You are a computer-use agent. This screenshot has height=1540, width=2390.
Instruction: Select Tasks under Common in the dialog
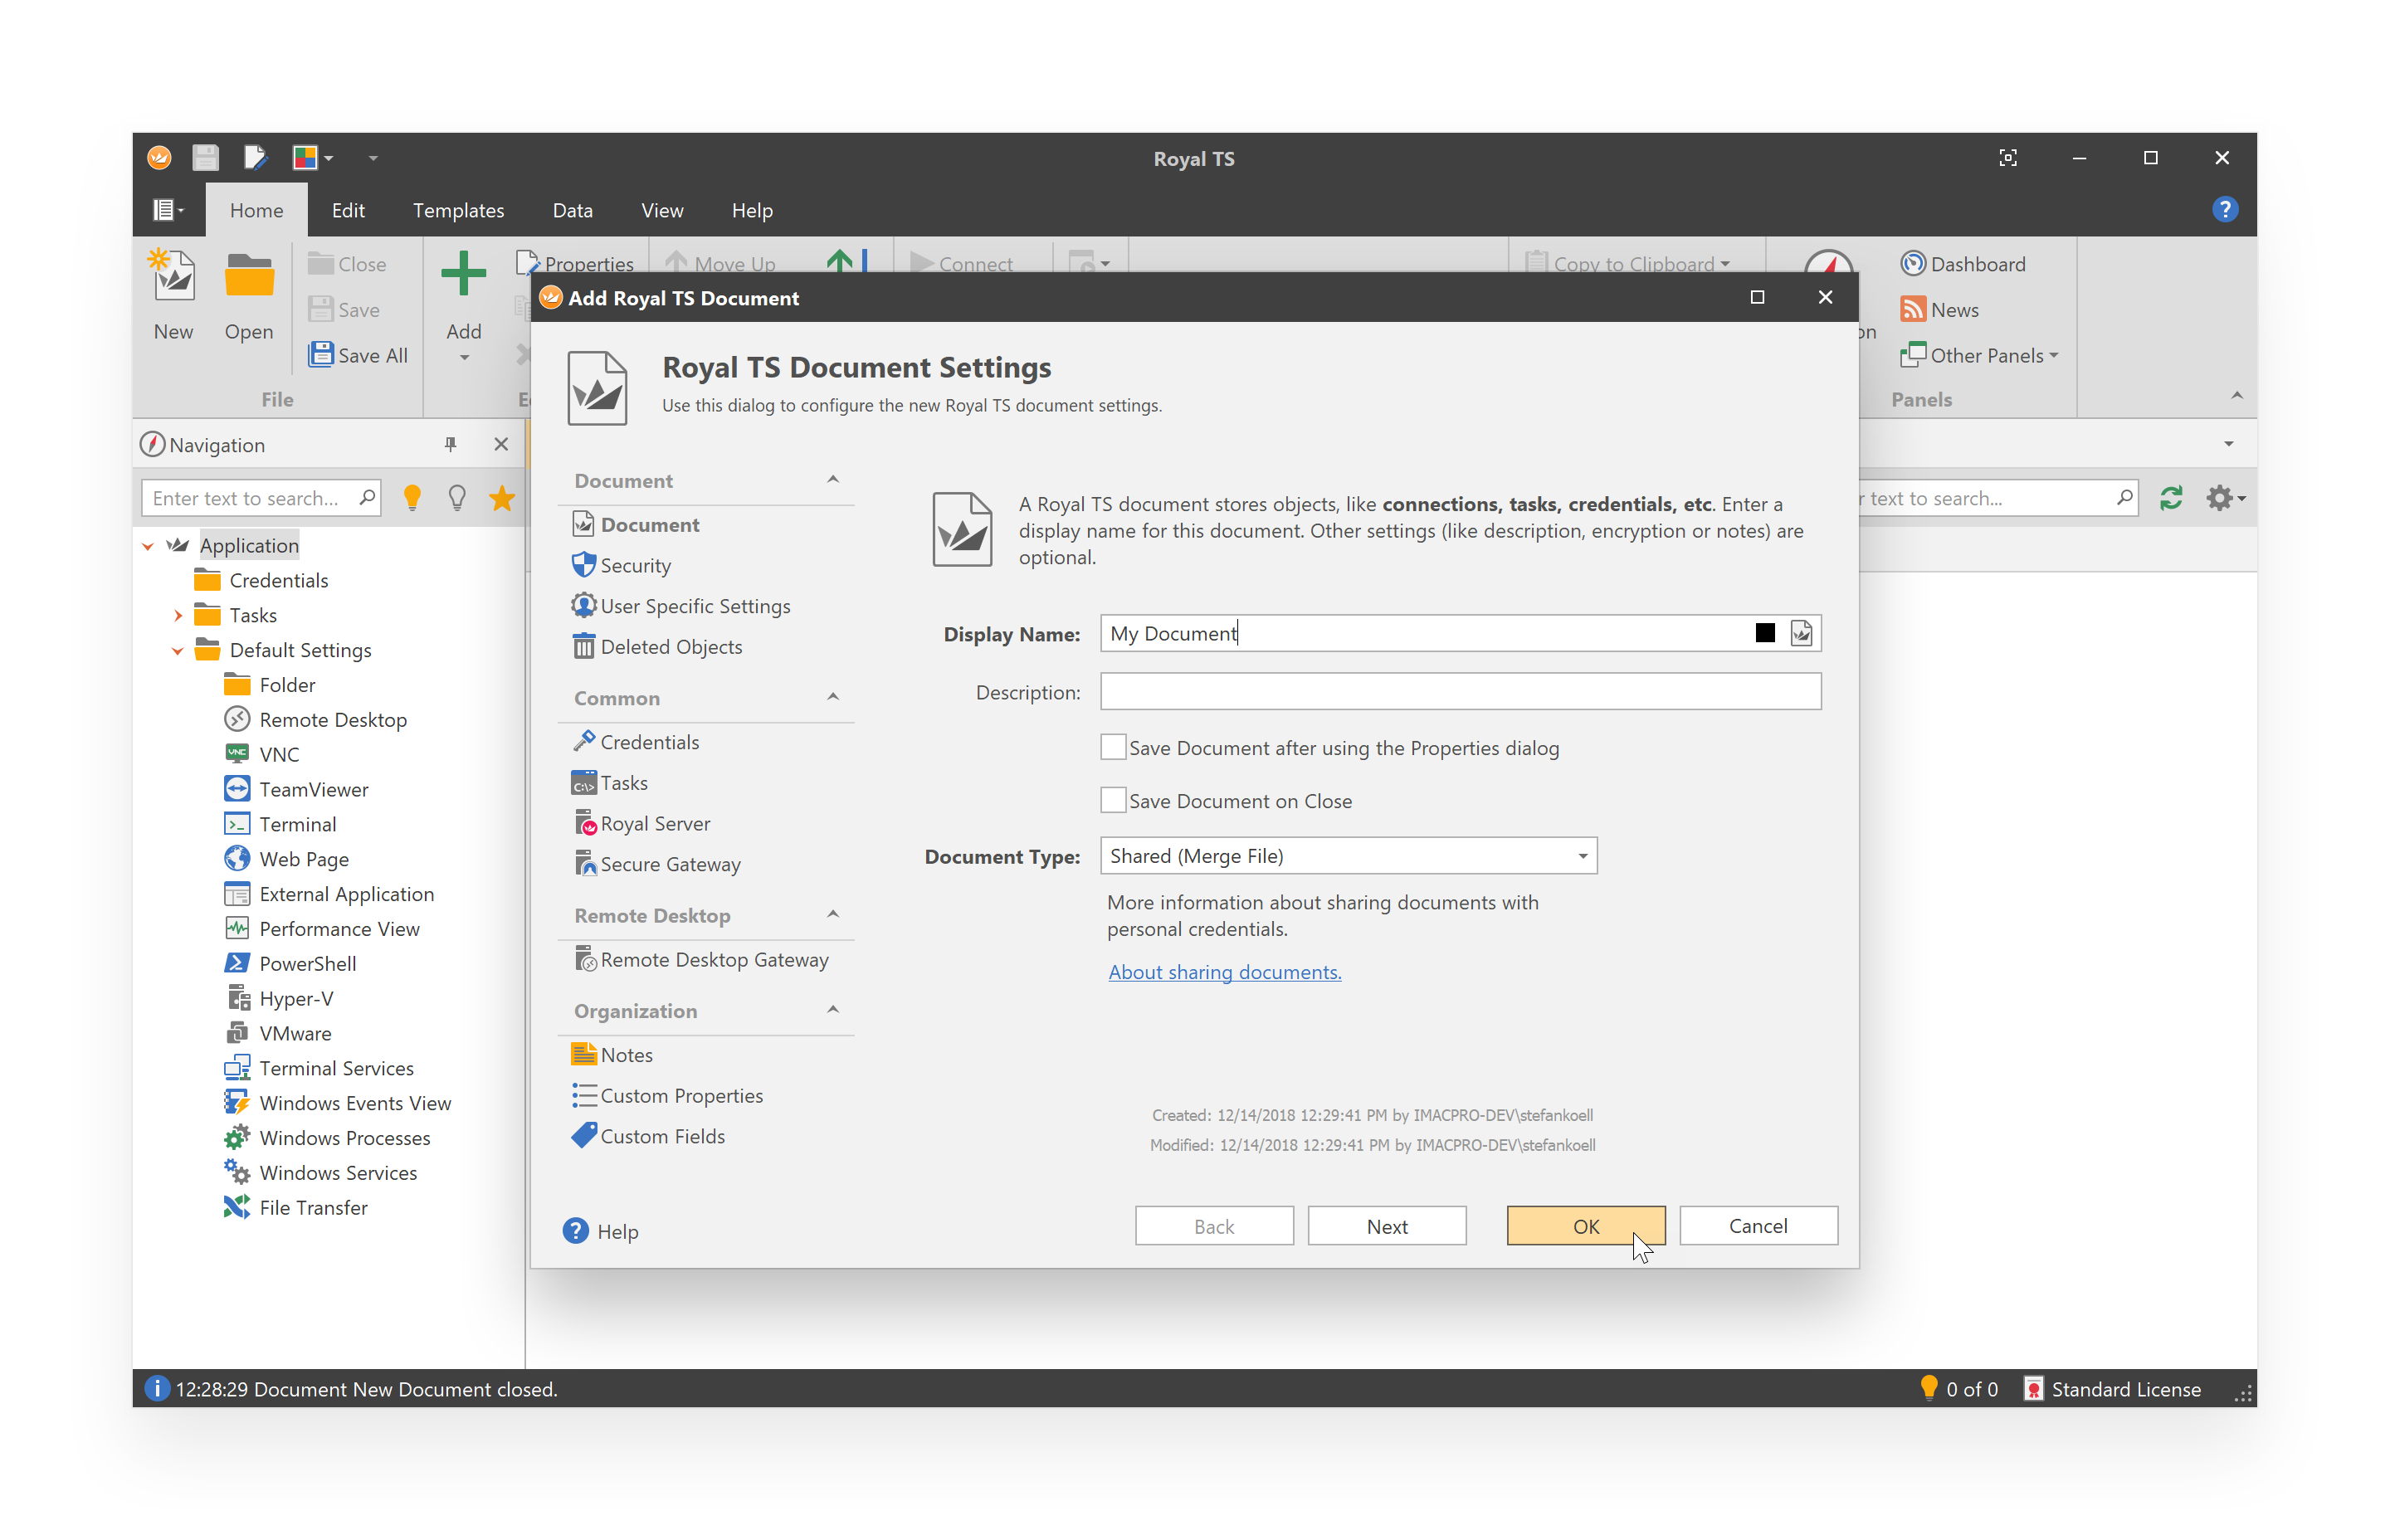click(609, 783)
